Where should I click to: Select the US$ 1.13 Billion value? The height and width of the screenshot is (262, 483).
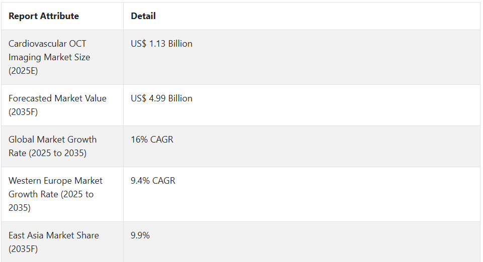pyautogui.click(x=161, y=44)
